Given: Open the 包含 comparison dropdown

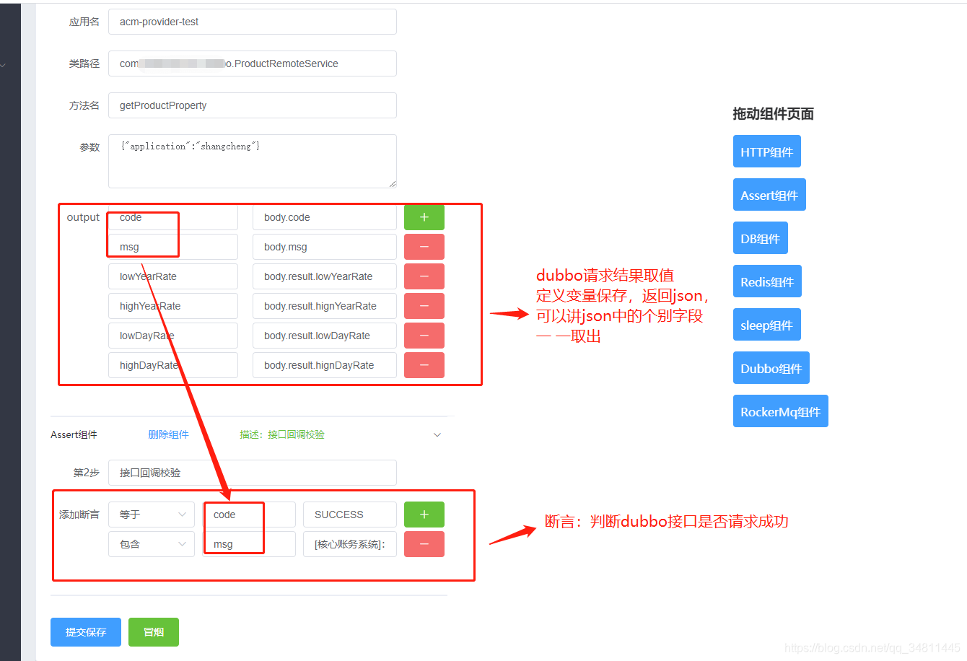Looking at the screenshot, I should (x=152, y=544).
